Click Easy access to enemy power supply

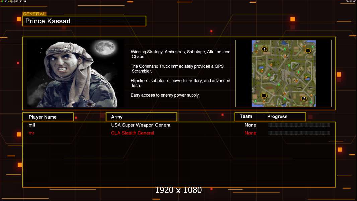165,95
